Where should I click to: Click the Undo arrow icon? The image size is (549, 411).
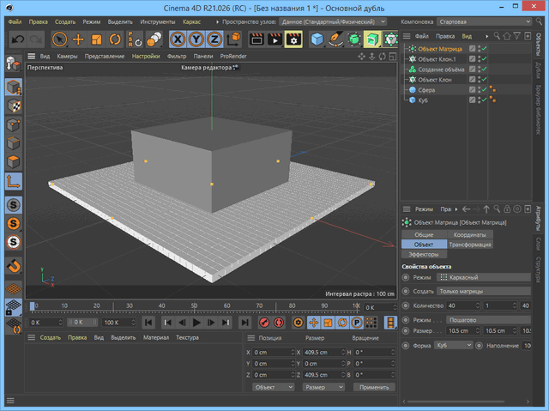coord(16,39)
